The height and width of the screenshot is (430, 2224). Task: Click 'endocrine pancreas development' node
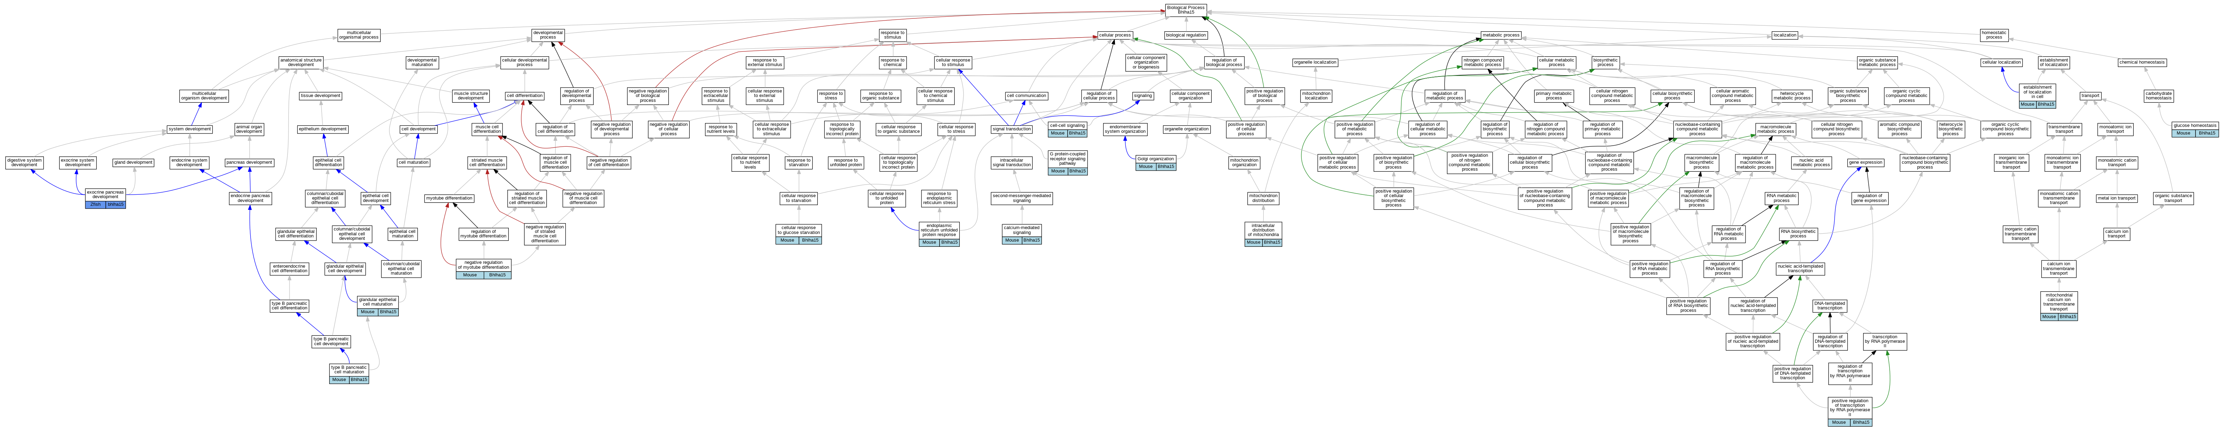pyautogui.click(x=250, y=198)
